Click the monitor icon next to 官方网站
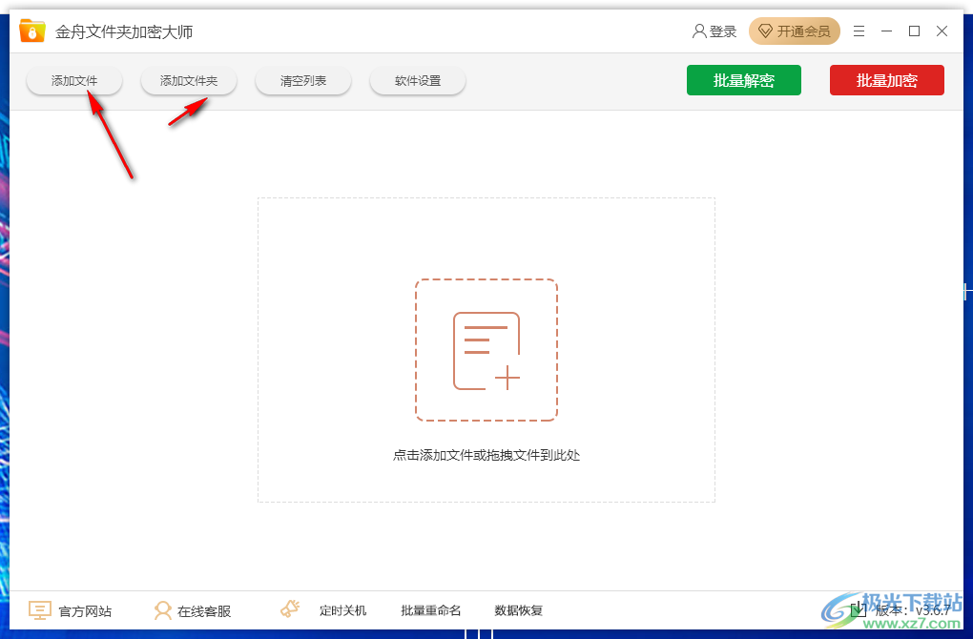The height and width of the screenshot is (639, 973). tap(39, 610)
